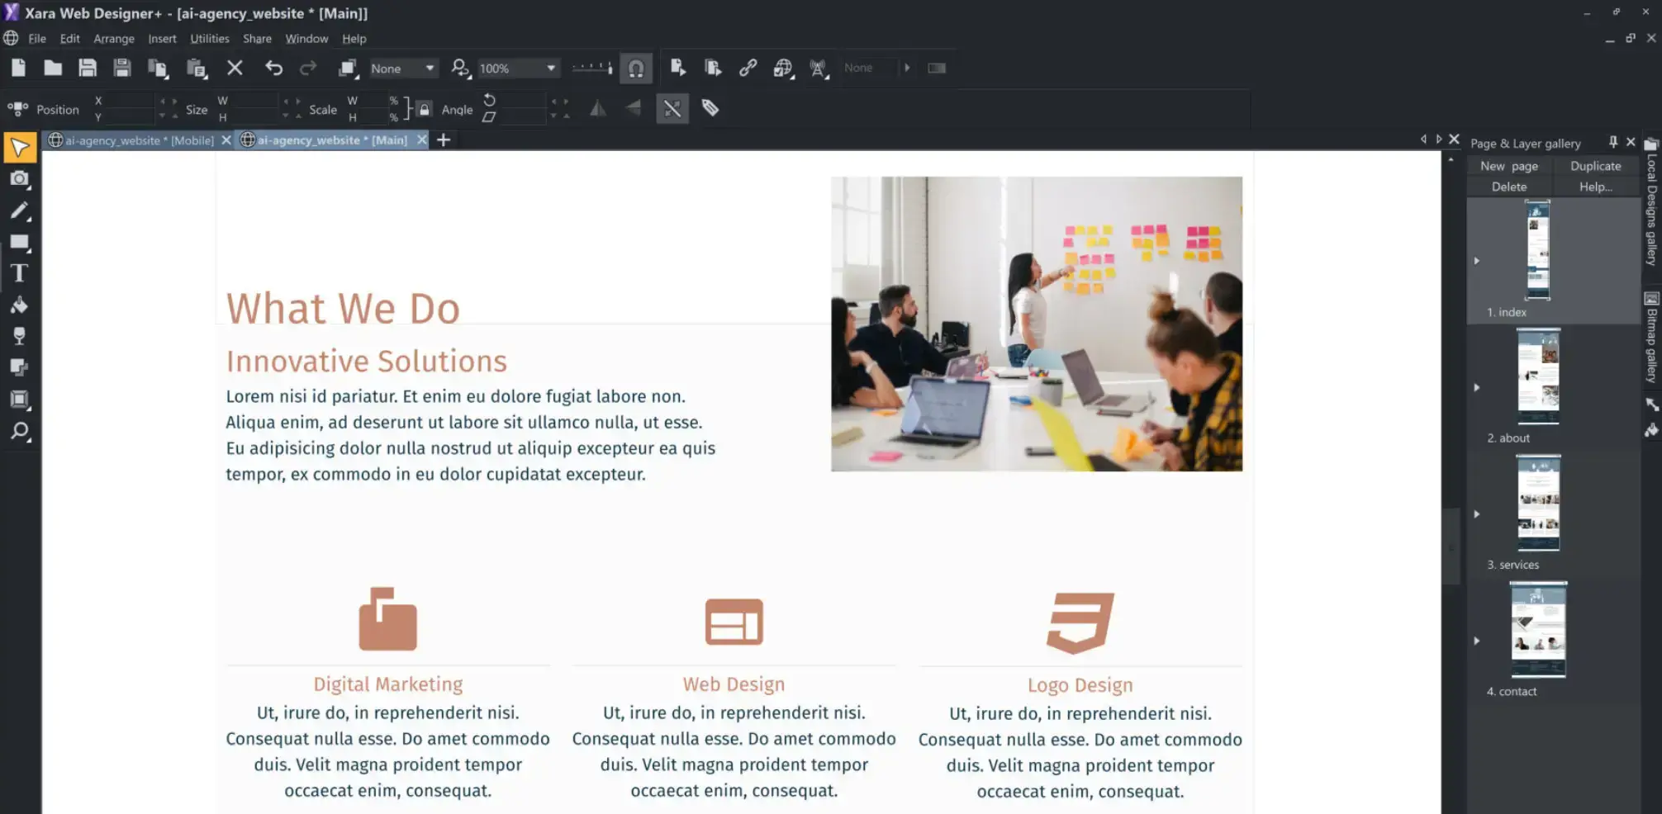
Task: Toggle the snap-to magnet icon
Action: pos(635,68)
